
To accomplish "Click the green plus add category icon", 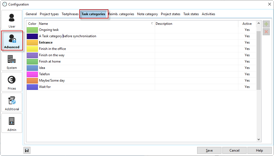I will click(266, 24).
